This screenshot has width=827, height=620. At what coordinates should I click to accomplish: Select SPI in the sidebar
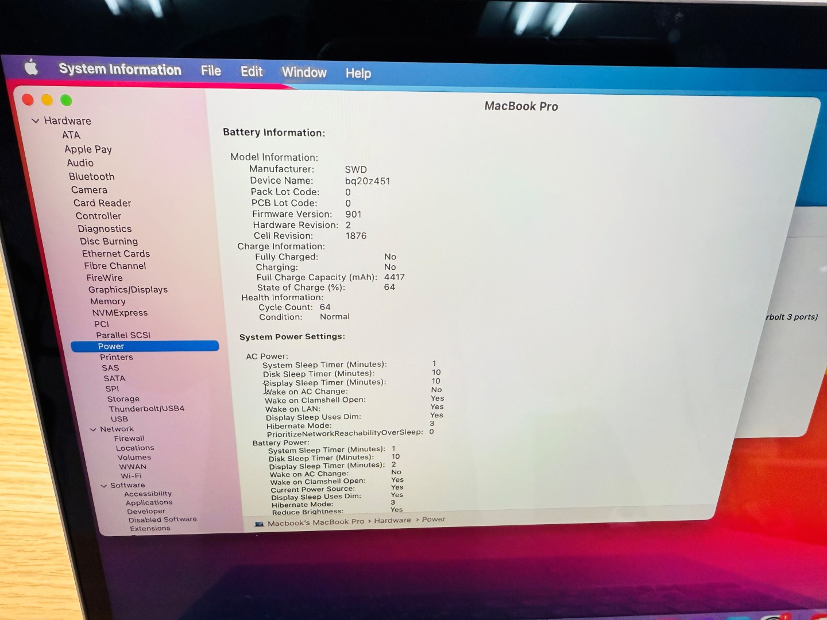112,389
